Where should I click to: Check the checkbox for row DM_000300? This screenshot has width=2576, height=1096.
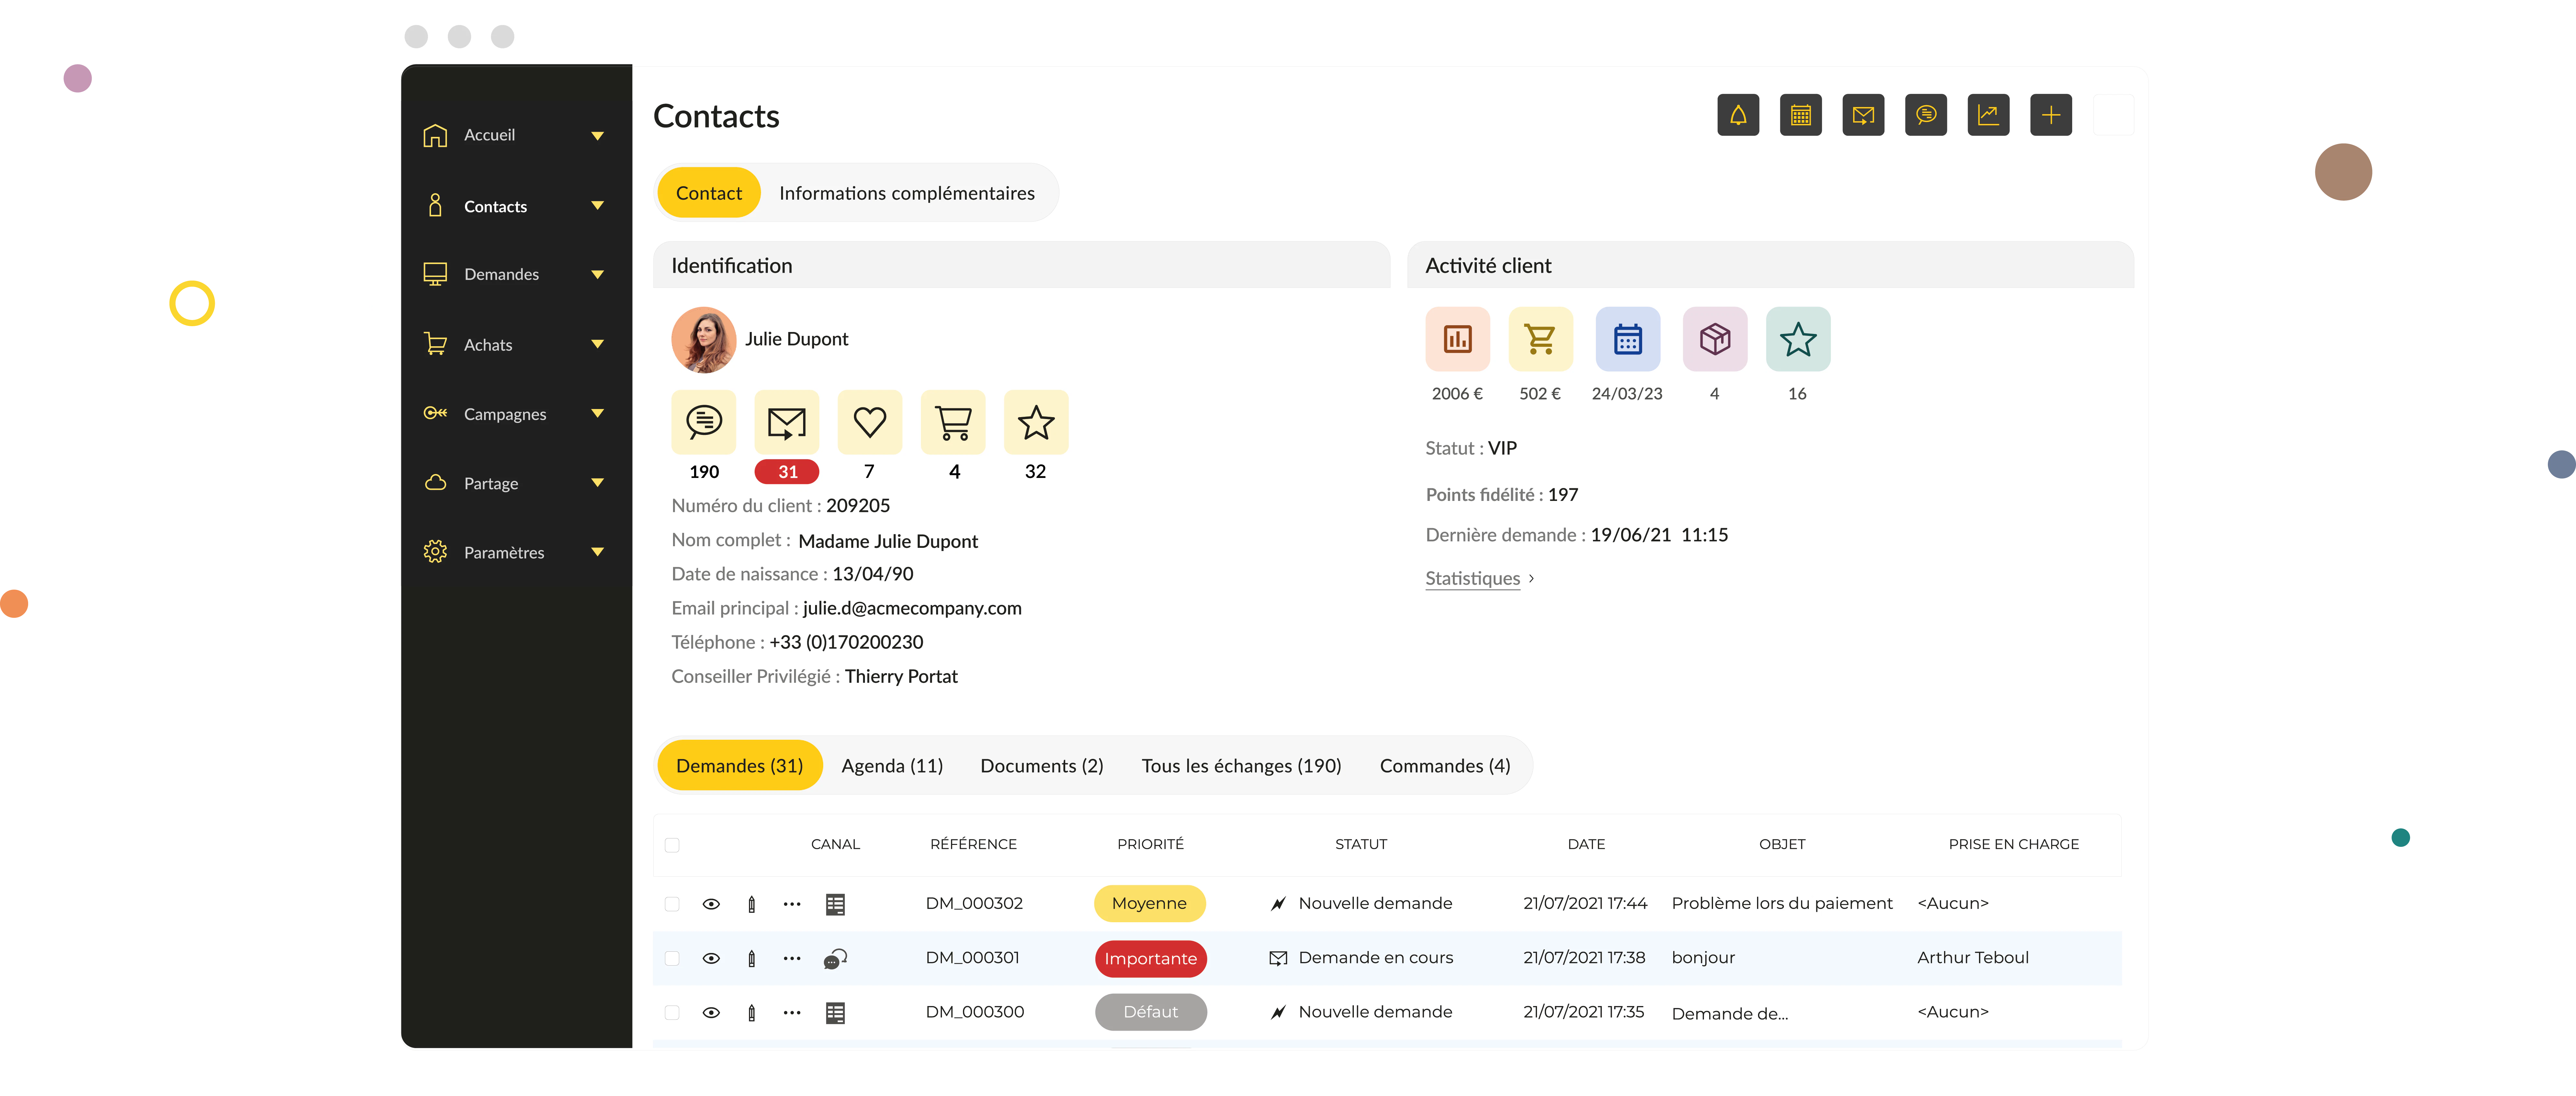(672, 1013)
